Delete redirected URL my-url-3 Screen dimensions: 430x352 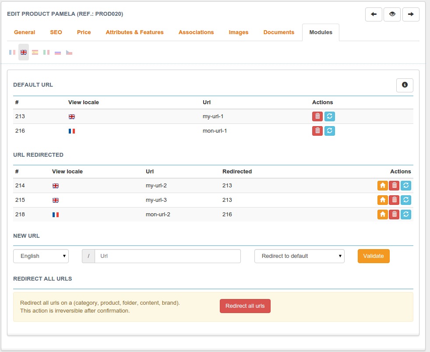394,200
